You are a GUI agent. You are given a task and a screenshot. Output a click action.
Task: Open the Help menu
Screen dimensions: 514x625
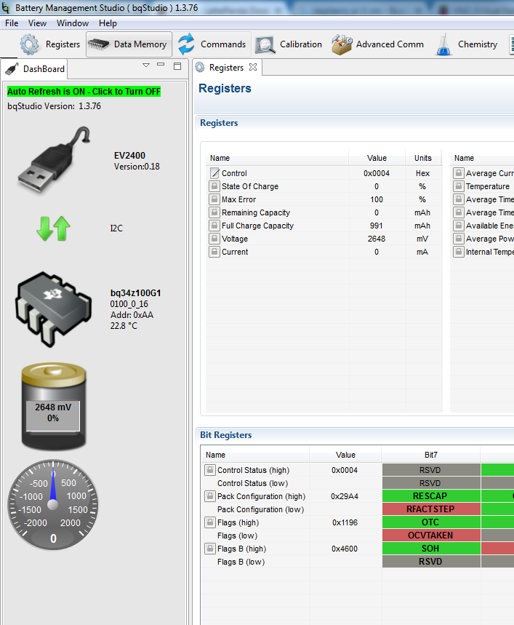pos(108,23)
